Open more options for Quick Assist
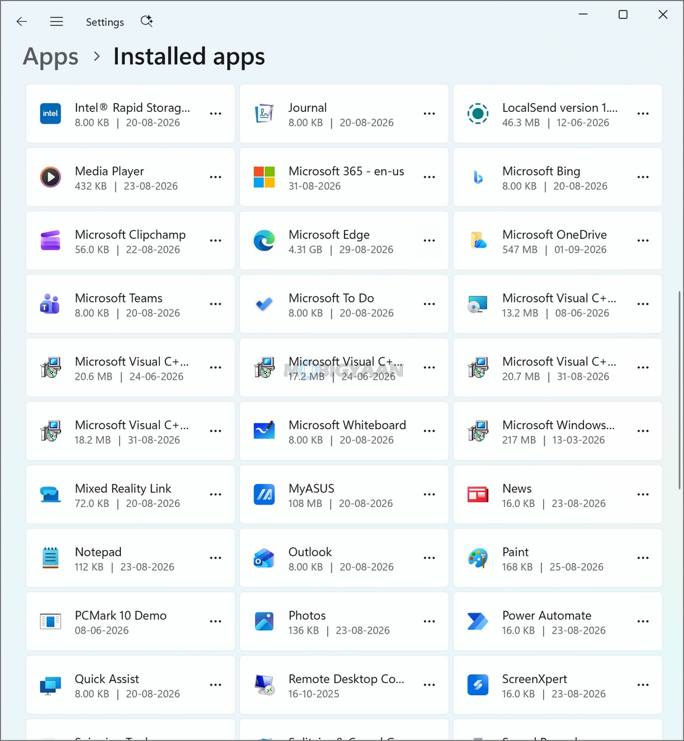684x741 pixels. click(215, 685)
